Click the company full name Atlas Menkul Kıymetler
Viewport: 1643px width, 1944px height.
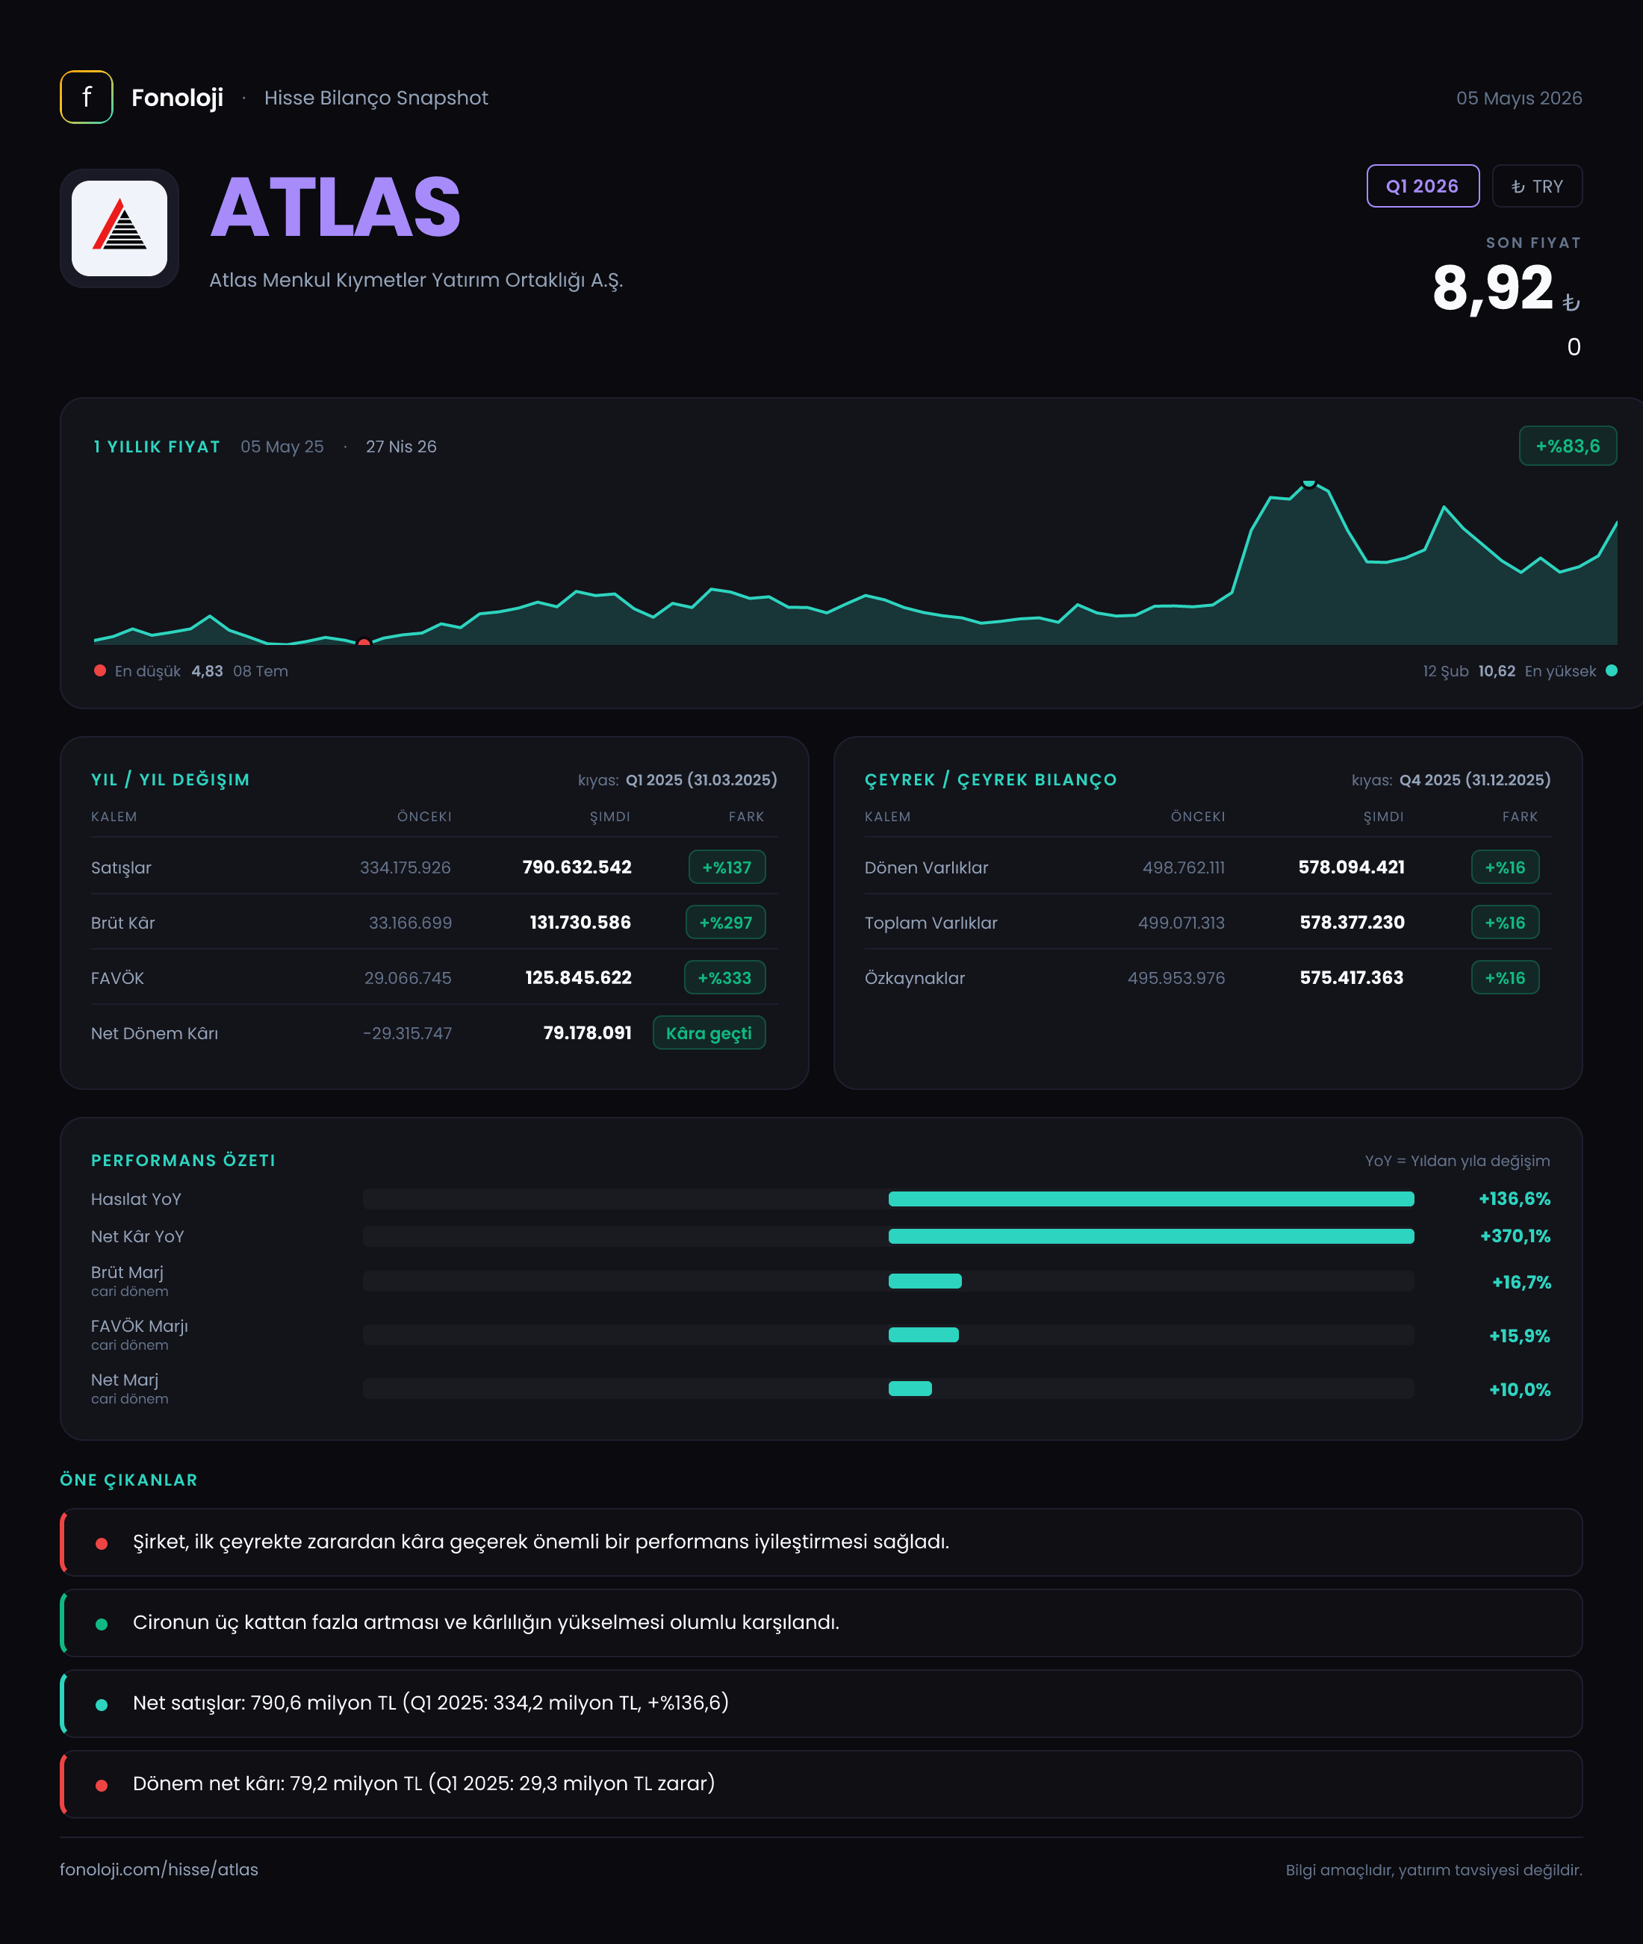[x=416, y=279]
